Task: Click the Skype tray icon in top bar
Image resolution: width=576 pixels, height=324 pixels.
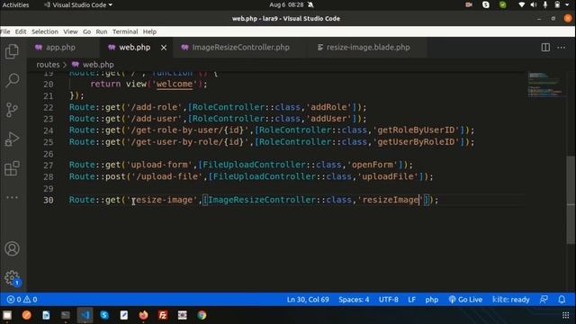Action: click(486, 4)
